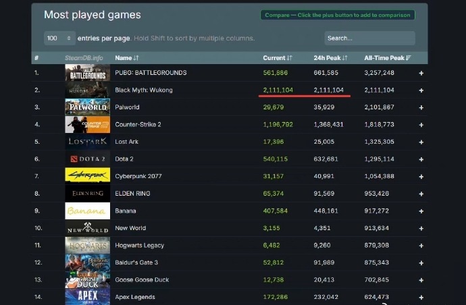Open the Banana game thumbnail
The image size is (466, 305).
[x=87, y=211]
